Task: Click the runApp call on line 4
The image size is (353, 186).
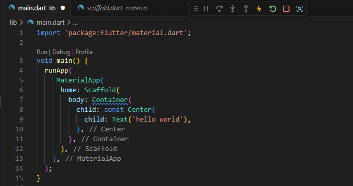Action: tap(57, 71)
